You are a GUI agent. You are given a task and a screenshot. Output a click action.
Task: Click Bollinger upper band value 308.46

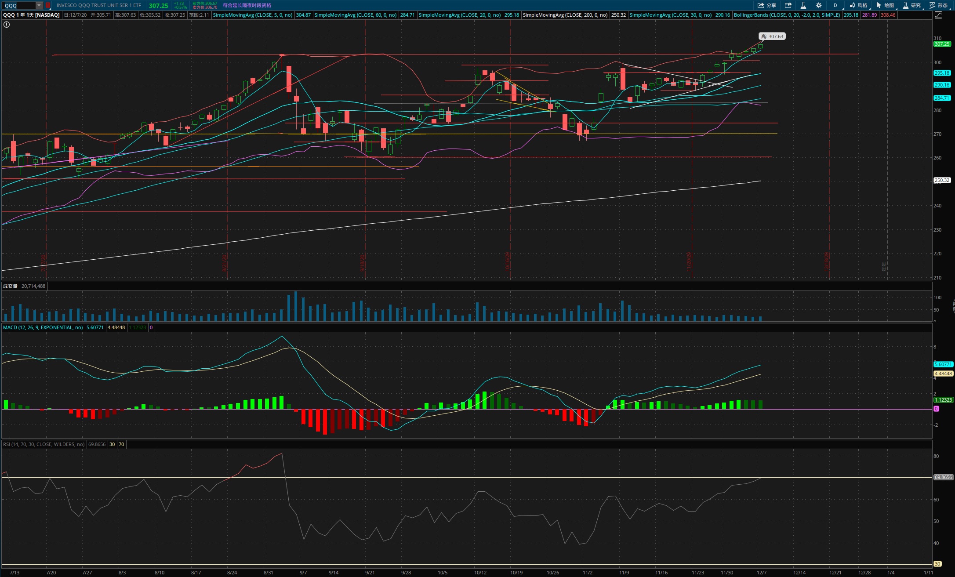888,15
